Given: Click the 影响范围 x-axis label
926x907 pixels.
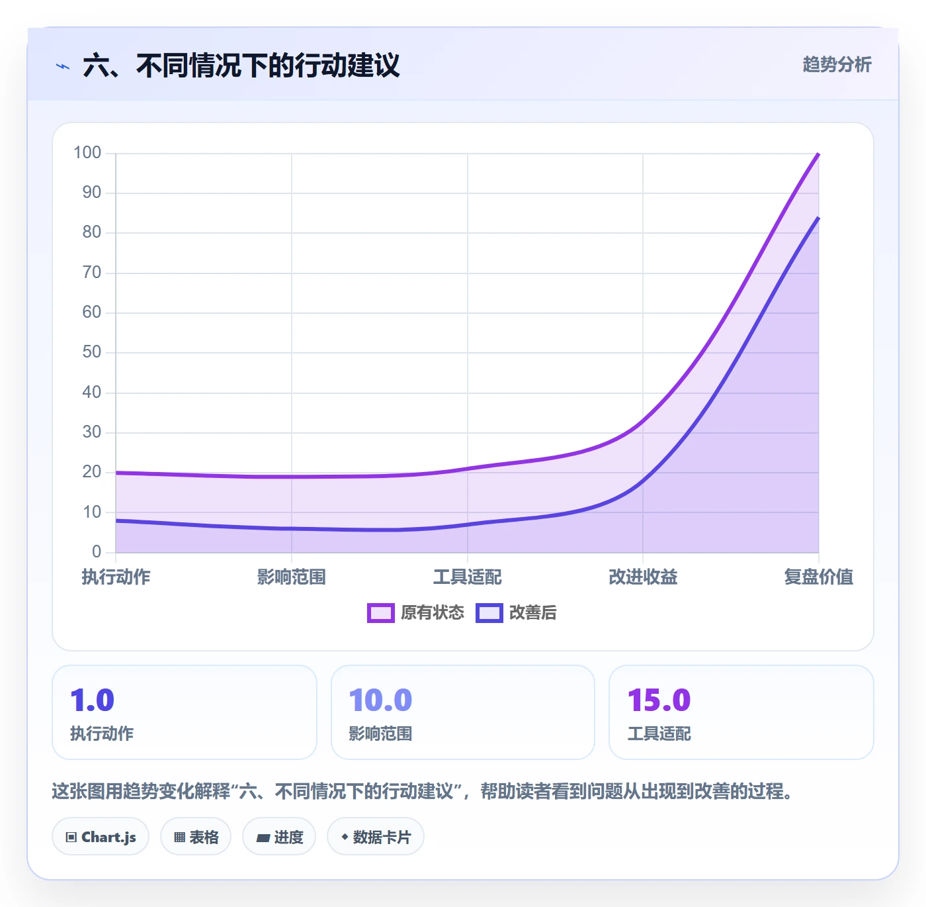Looking at the screenshot, I should [292, 577].
